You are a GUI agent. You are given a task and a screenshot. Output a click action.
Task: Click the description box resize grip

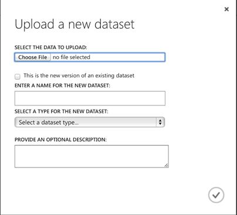pyautogui.click(x=166, y=165)
